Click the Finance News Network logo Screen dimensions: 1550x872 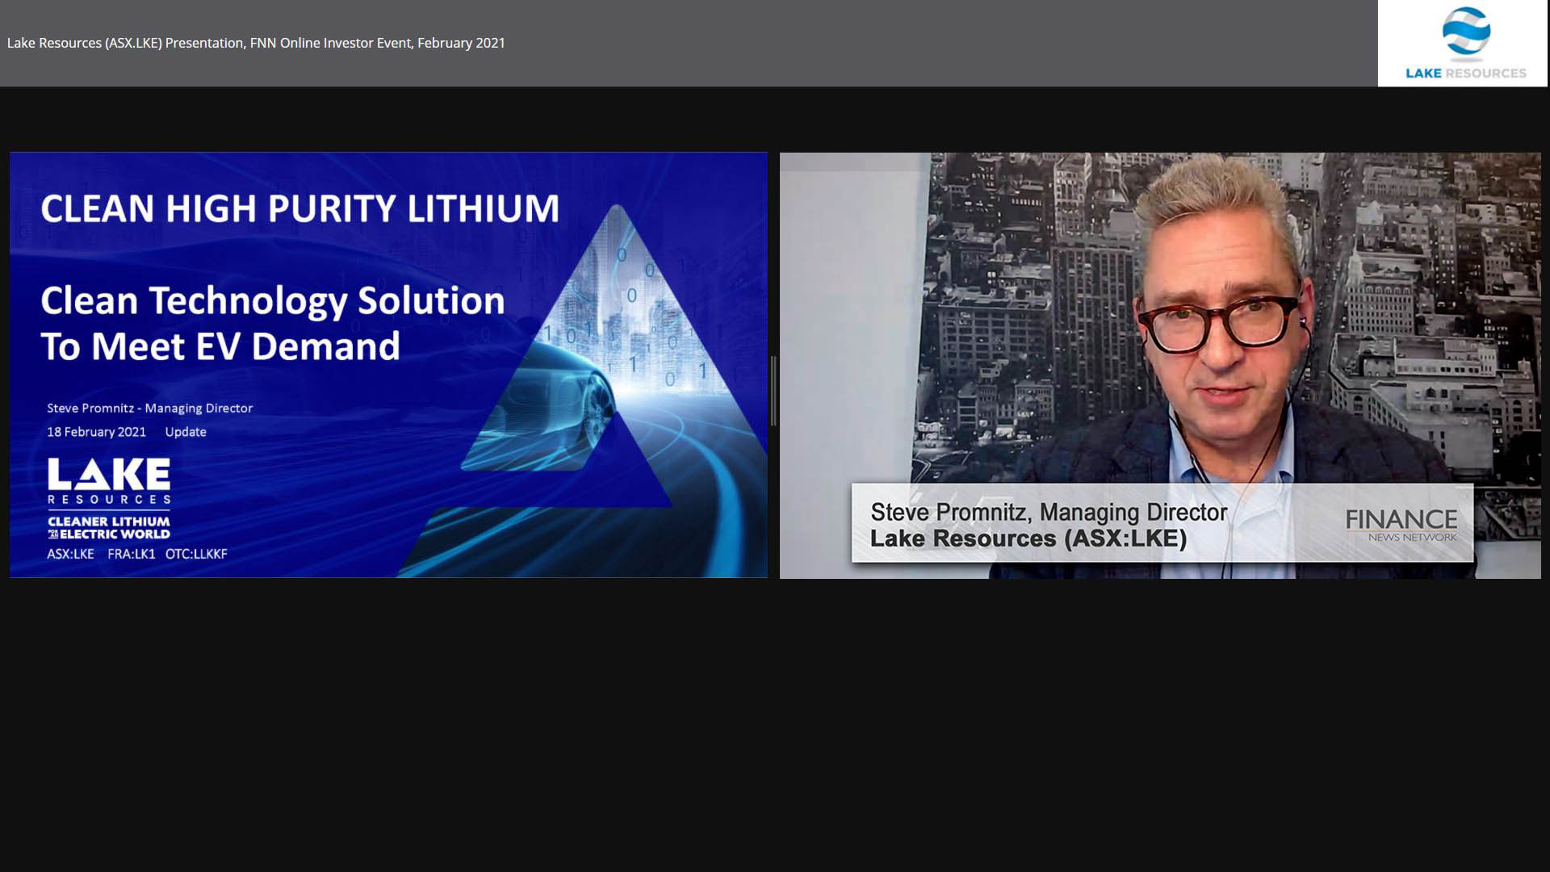(1401, 524)
